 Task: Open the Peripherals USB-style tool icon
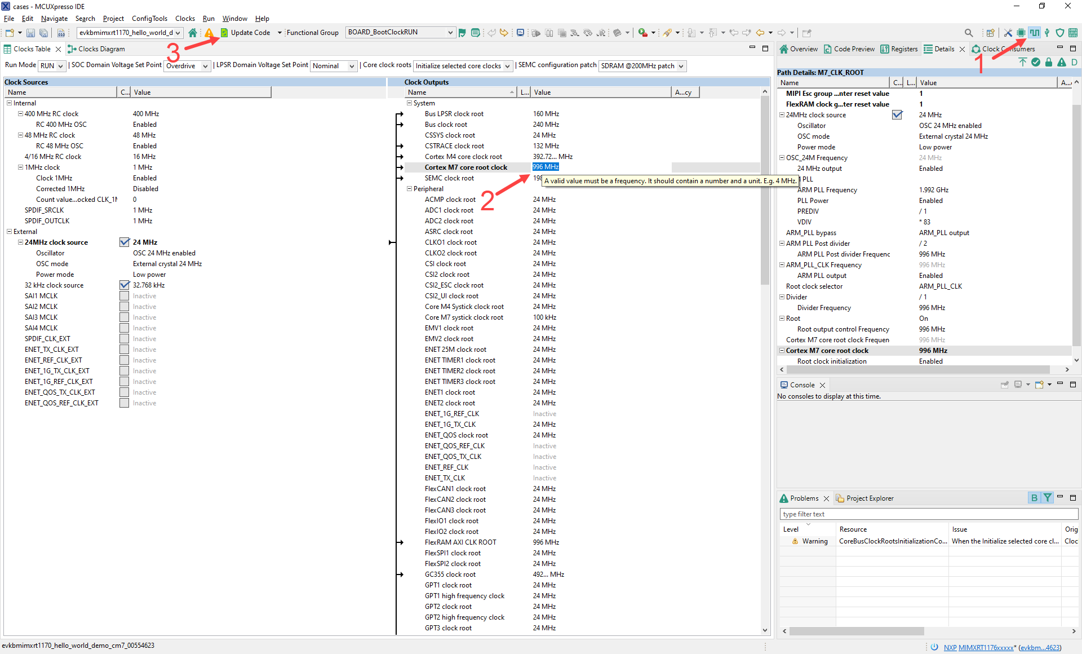[x=1047, y=33]
